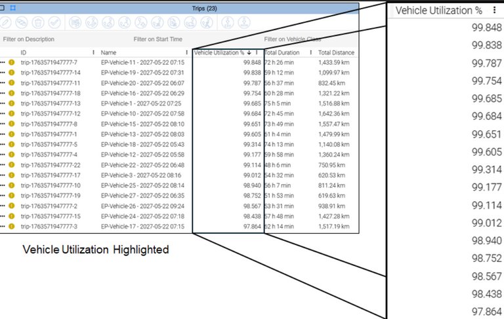Toggle the Vehicle Utilization sort arrow
The image size is (504, 319).
[249, 52]
